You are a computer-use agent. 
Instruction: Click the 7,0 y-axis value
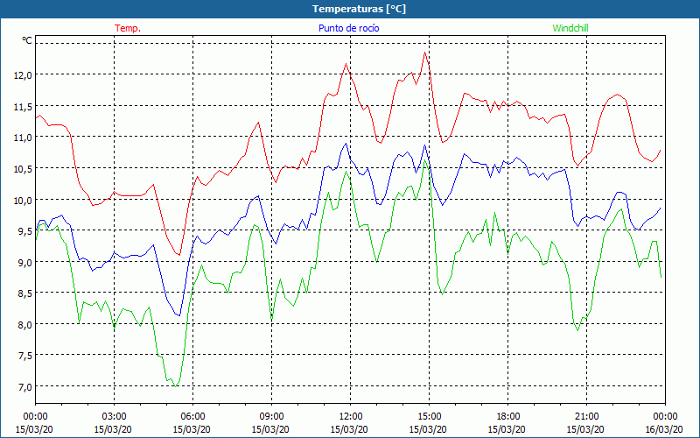tap(25, 386)
